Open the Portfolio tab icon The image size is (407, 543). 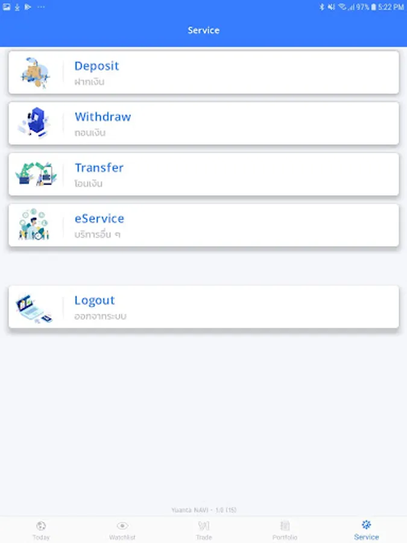[285, 526]
